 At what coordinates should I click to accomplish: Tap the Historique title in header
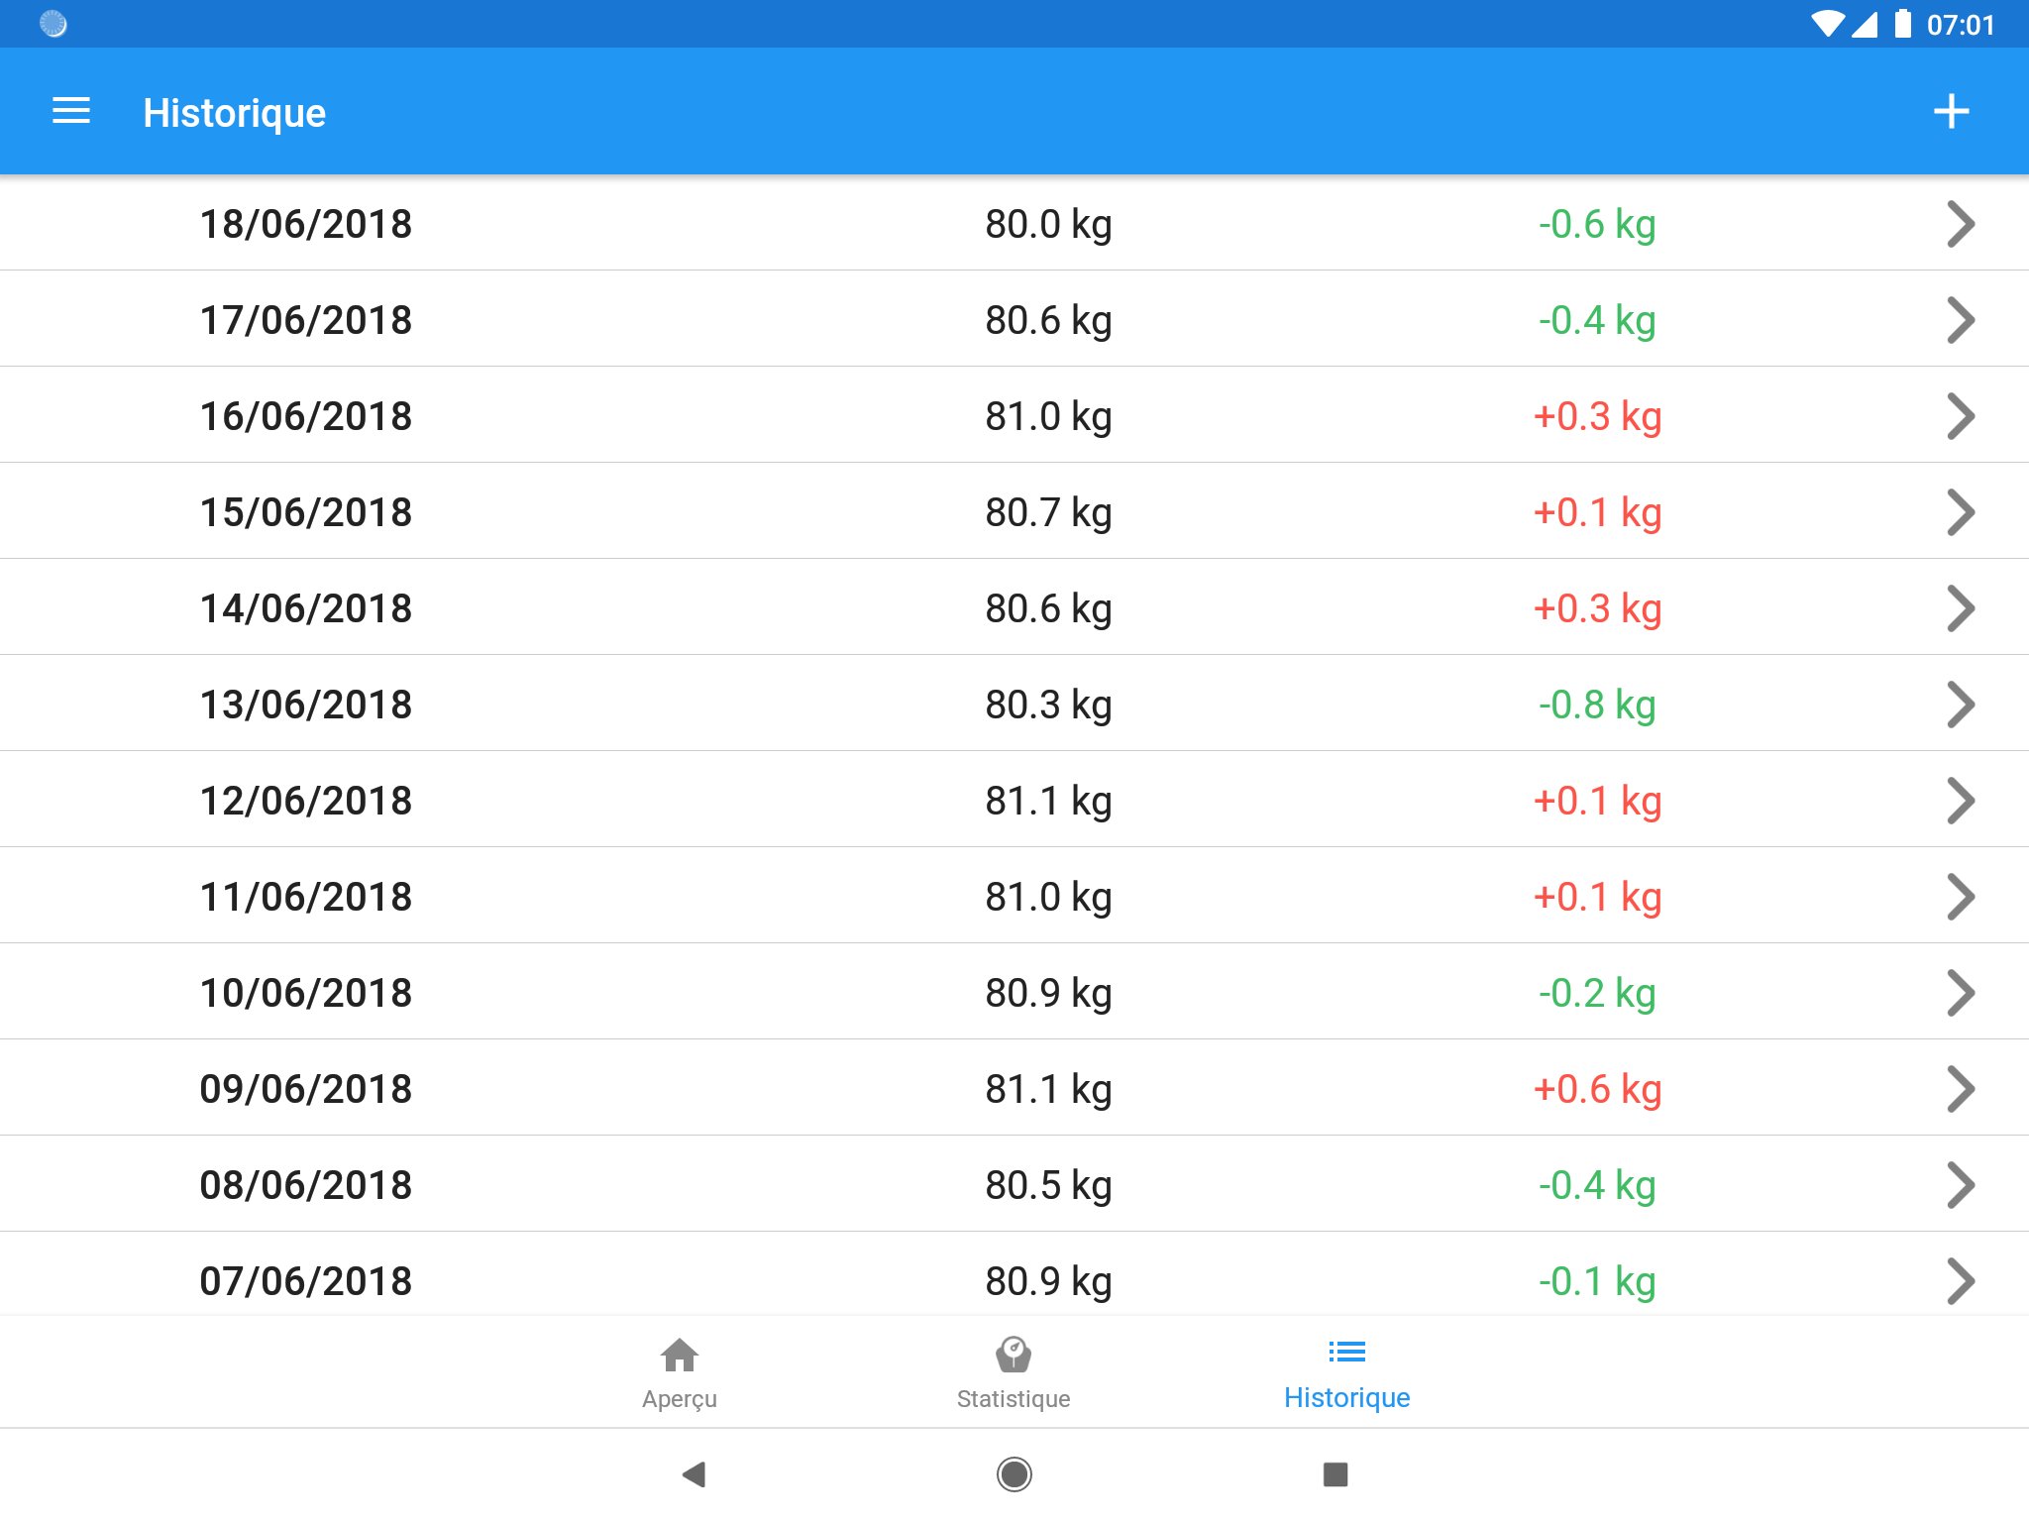[x=234, y=113]
